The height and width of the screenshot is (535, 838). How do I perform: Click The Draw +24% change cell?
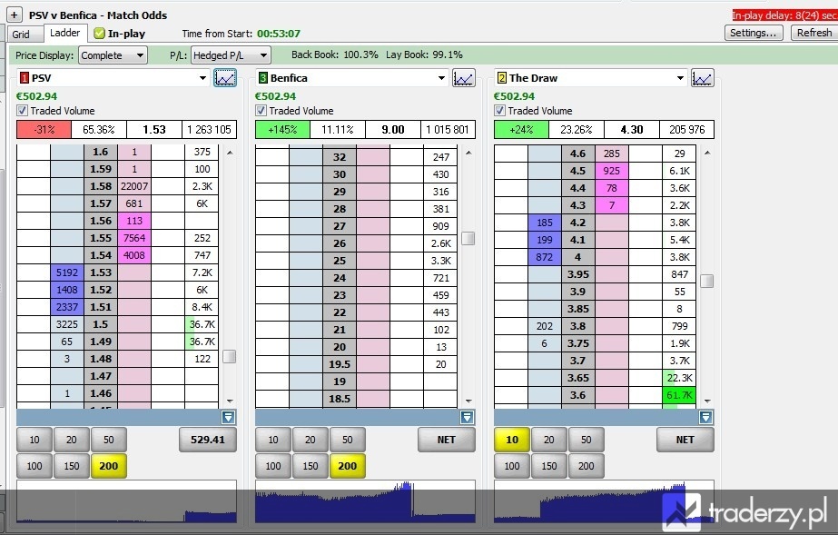tap(522, 130)
